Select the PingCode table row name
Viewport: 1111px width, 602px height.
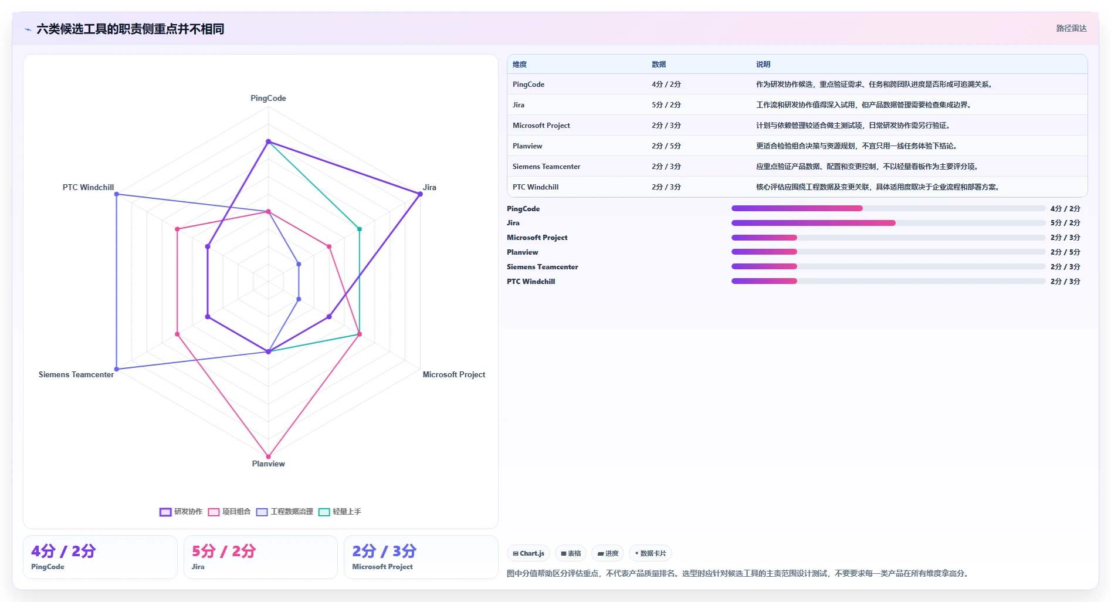[529, 84]
